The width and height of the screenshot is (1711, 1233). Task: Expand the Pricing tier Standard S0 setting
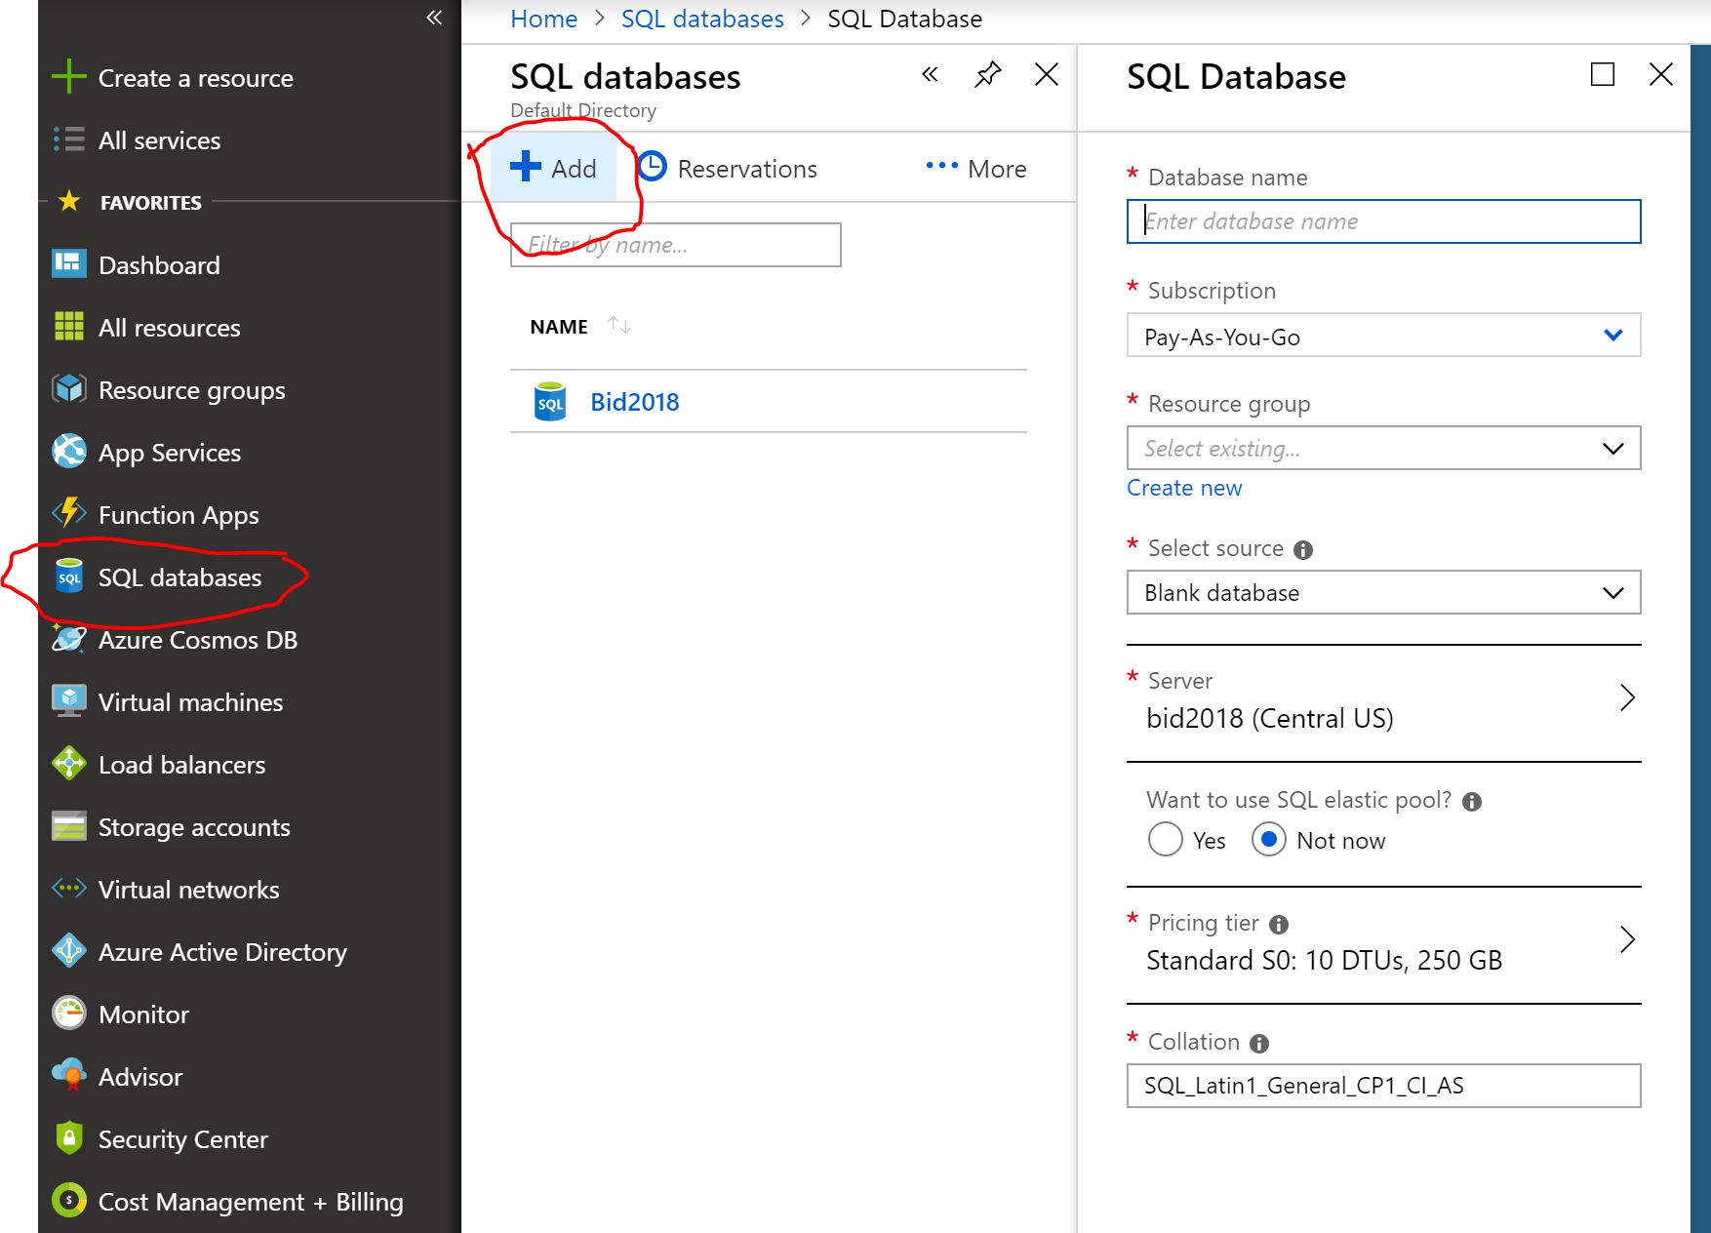tap(1383, 944)
